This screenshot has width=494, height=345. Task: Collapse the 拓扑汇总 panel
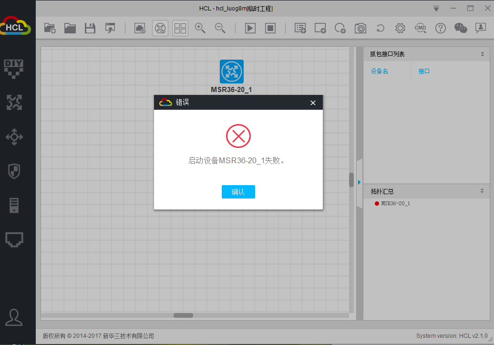pos(482,191)
